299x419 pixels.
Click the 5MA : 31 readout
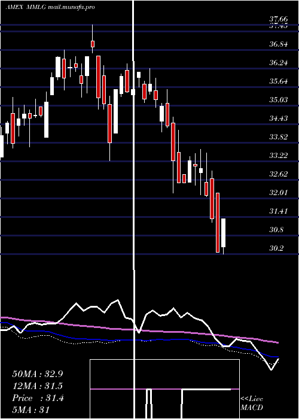30,410
